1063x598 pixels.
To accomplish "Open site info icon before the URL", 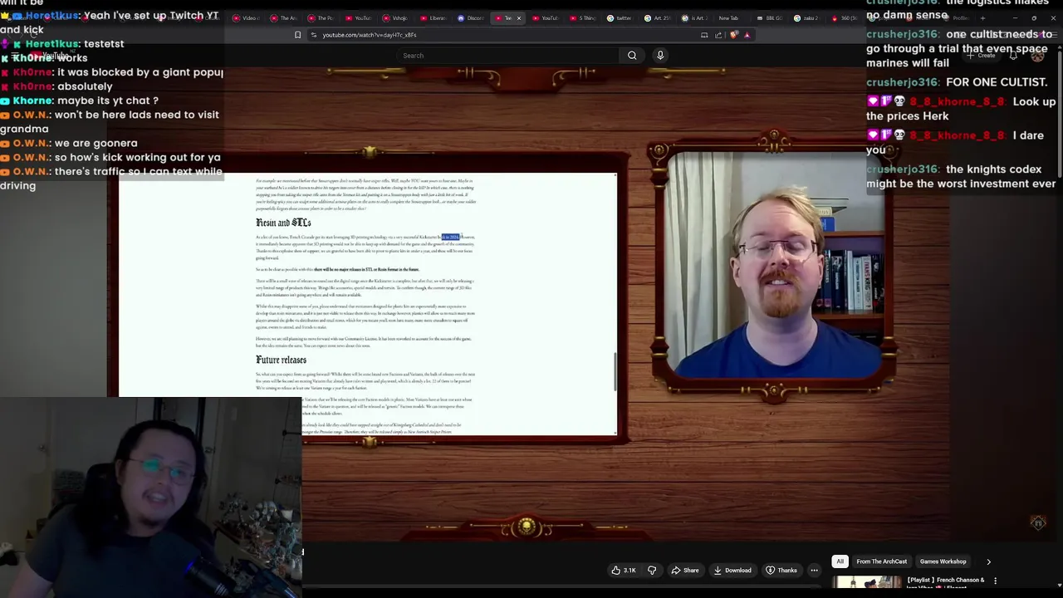I will 313,35.
